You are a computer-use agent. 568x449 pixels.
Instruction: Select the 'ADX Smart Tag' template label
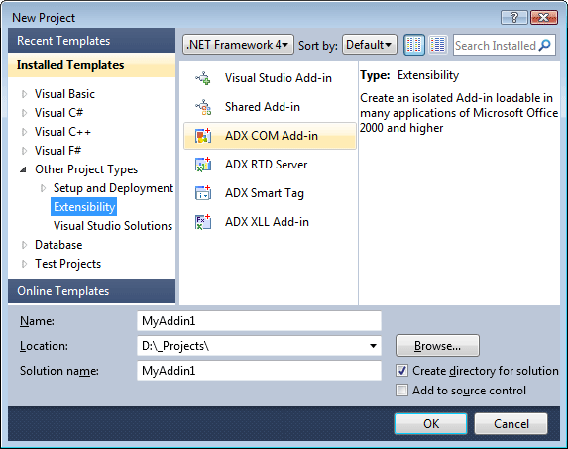(264, 193)
